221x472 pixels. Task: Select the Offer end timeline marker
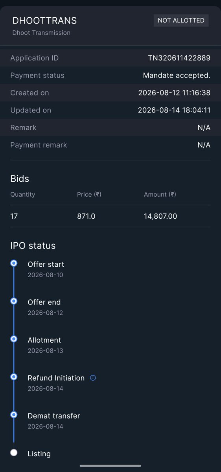pyautogui.click(x=14, y=301)
